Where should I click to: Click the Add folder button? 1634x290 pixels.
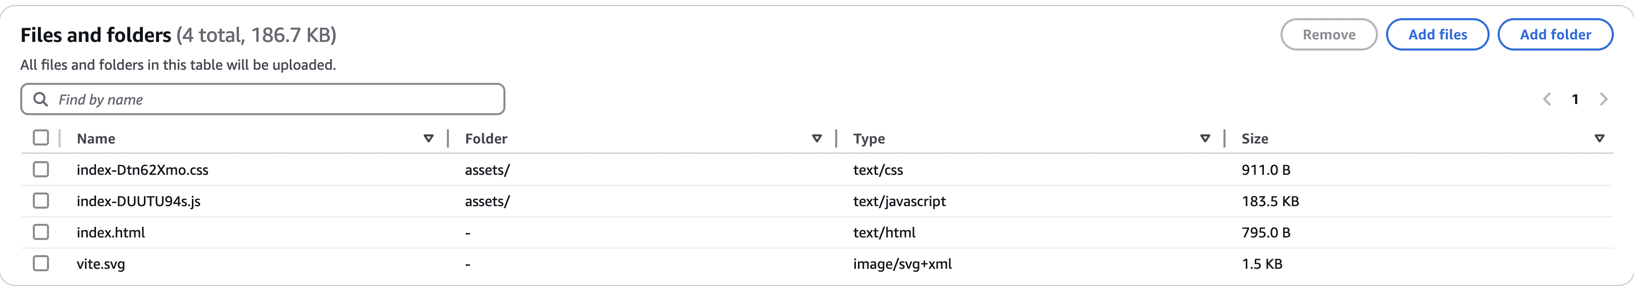(1555, 34)
